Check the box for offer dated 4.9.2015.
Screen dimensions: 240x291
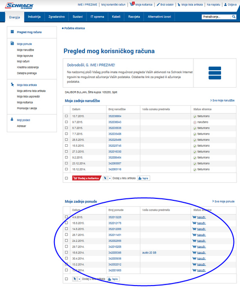(66, 217)
